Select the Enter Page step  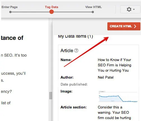click(10, 7)
